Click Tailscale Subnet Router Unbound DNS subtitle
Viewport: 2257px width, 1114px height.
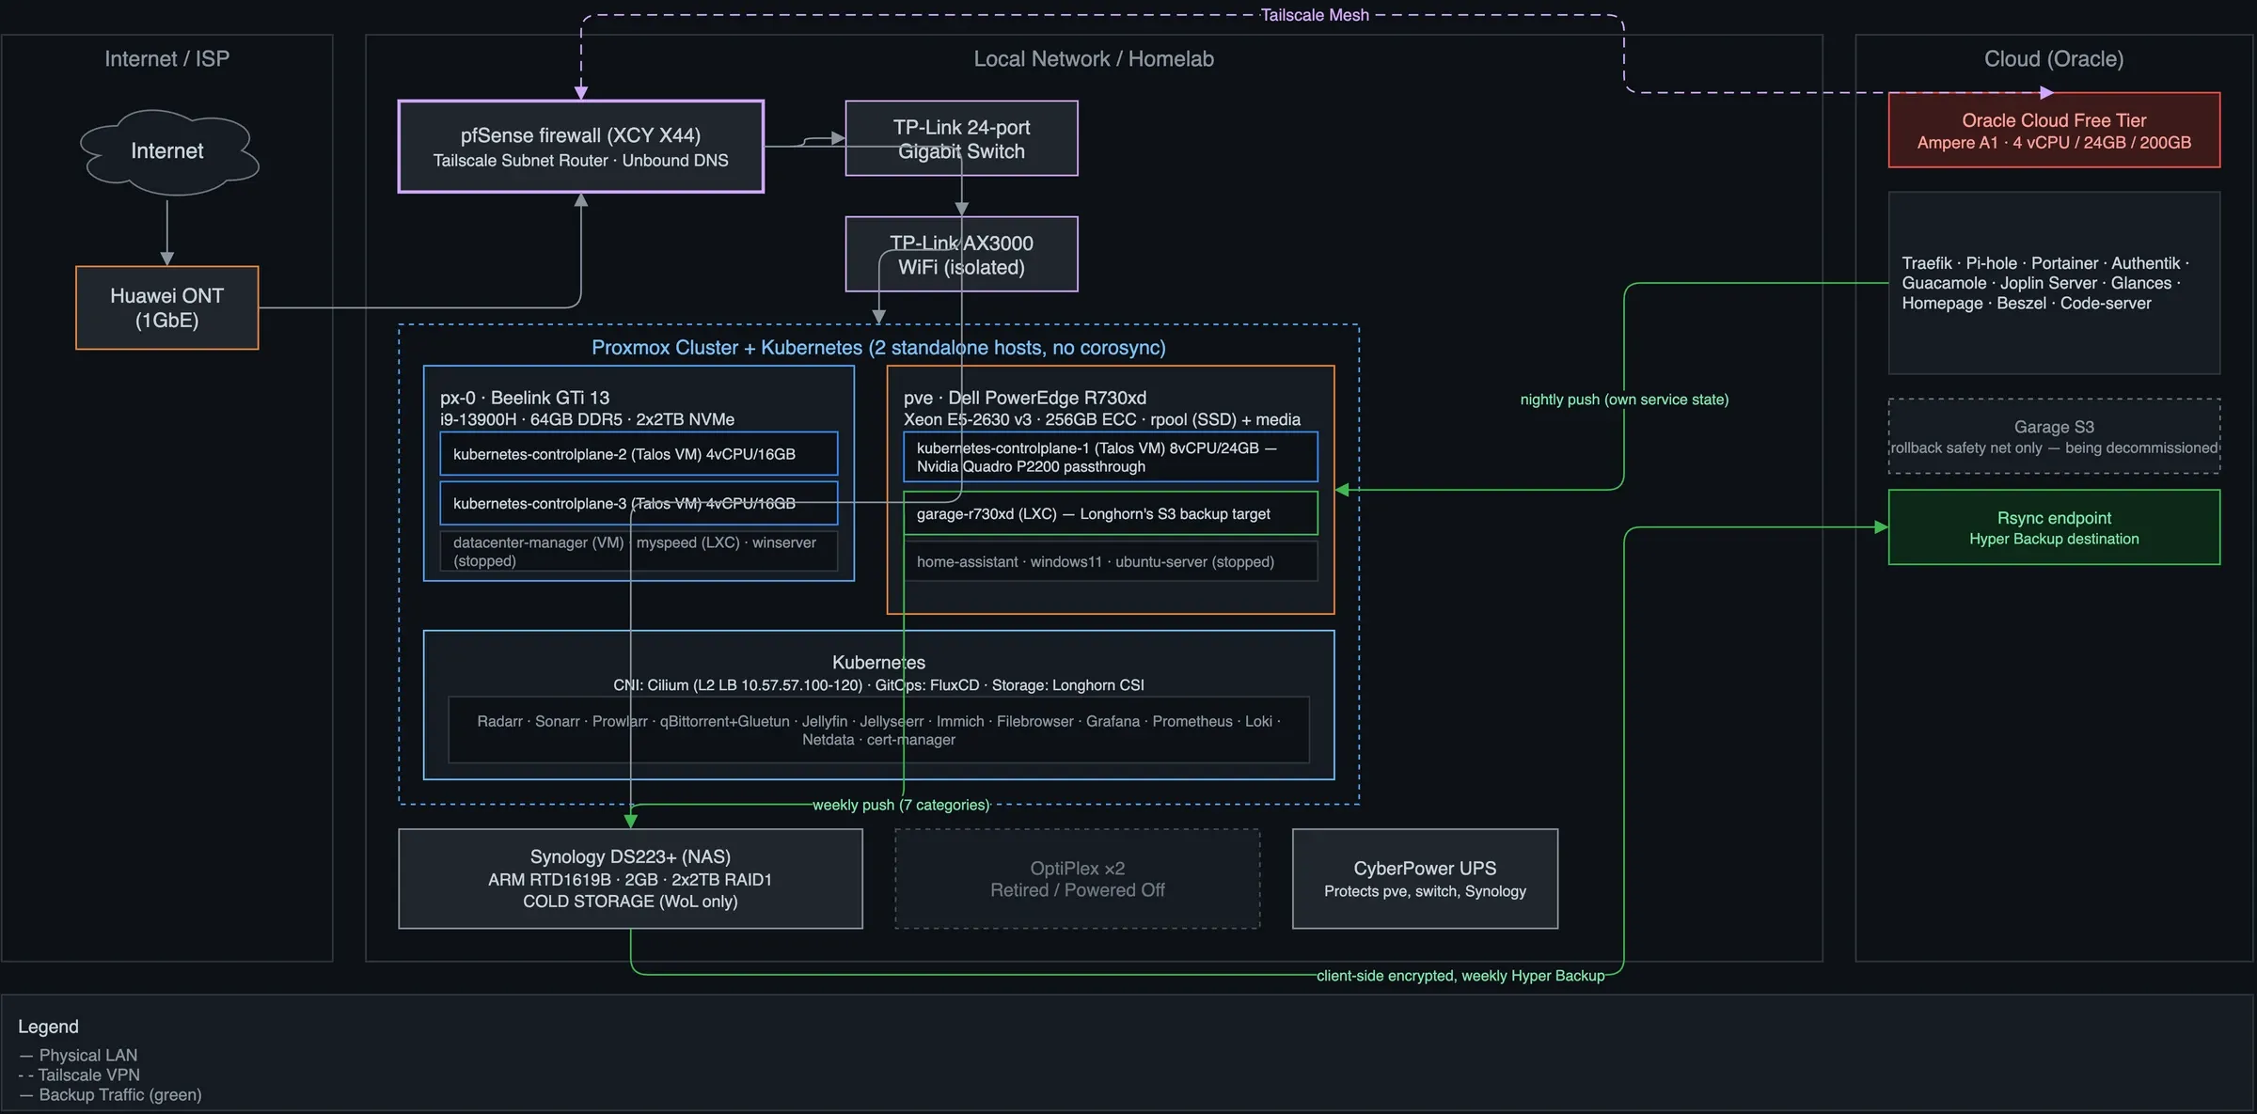(x=580, y=161)
